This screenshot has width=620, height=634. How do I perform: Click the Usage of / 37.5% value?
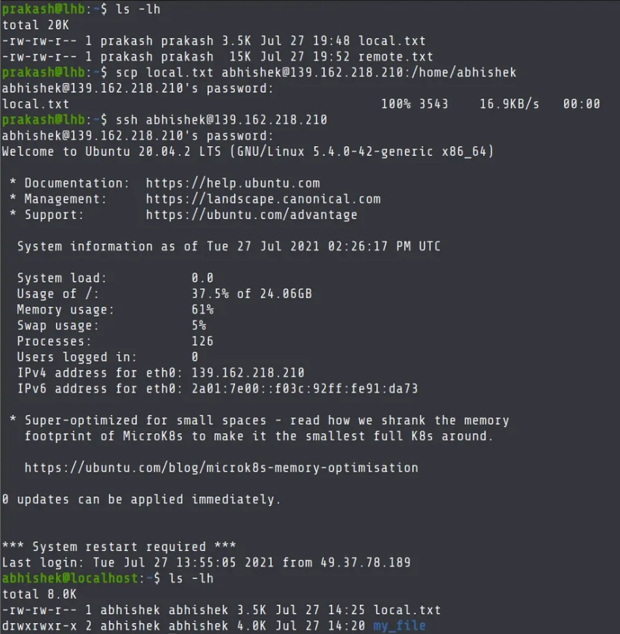(x=251, y=294)
